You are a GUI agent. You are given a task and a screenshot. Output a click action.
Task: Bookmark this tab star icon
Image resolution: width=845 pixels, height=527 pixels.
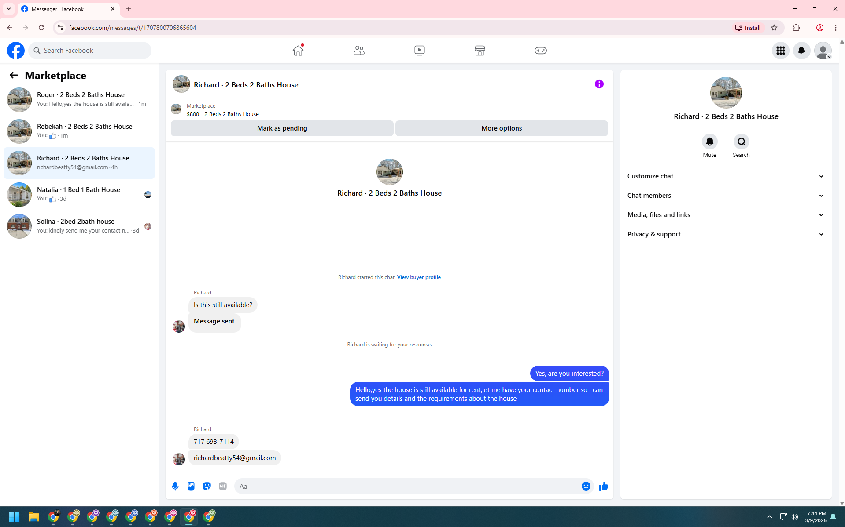click(774, 28)
